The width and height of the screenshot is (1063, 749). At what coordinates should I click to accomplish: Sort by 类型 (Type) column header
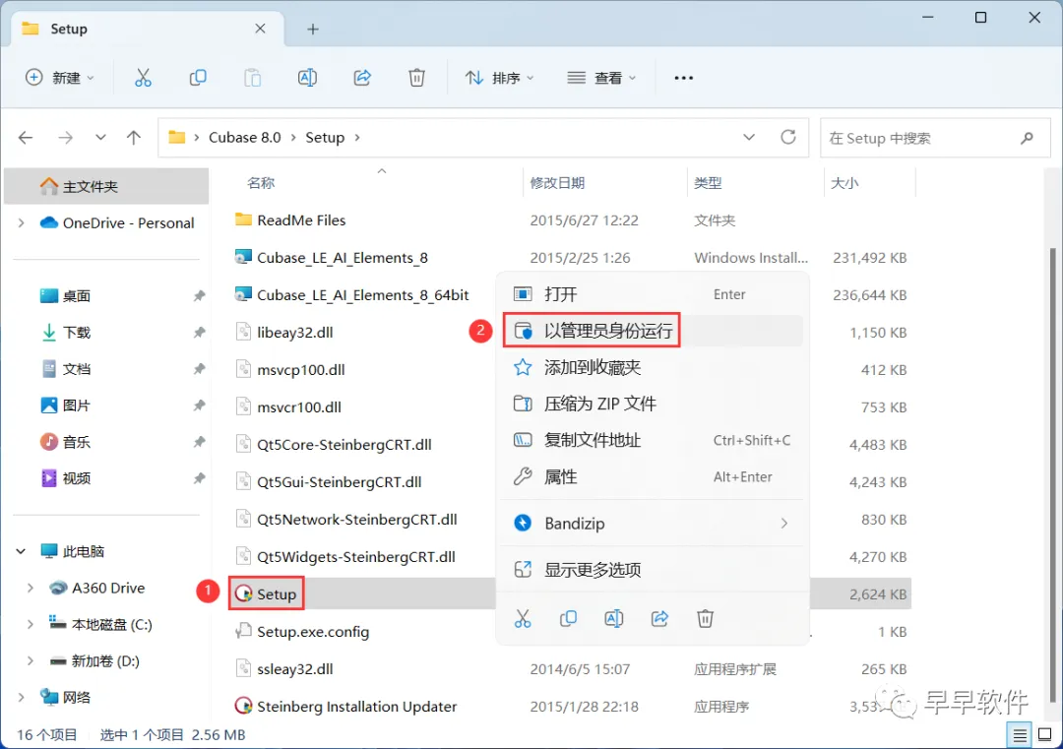coord(708,183)
